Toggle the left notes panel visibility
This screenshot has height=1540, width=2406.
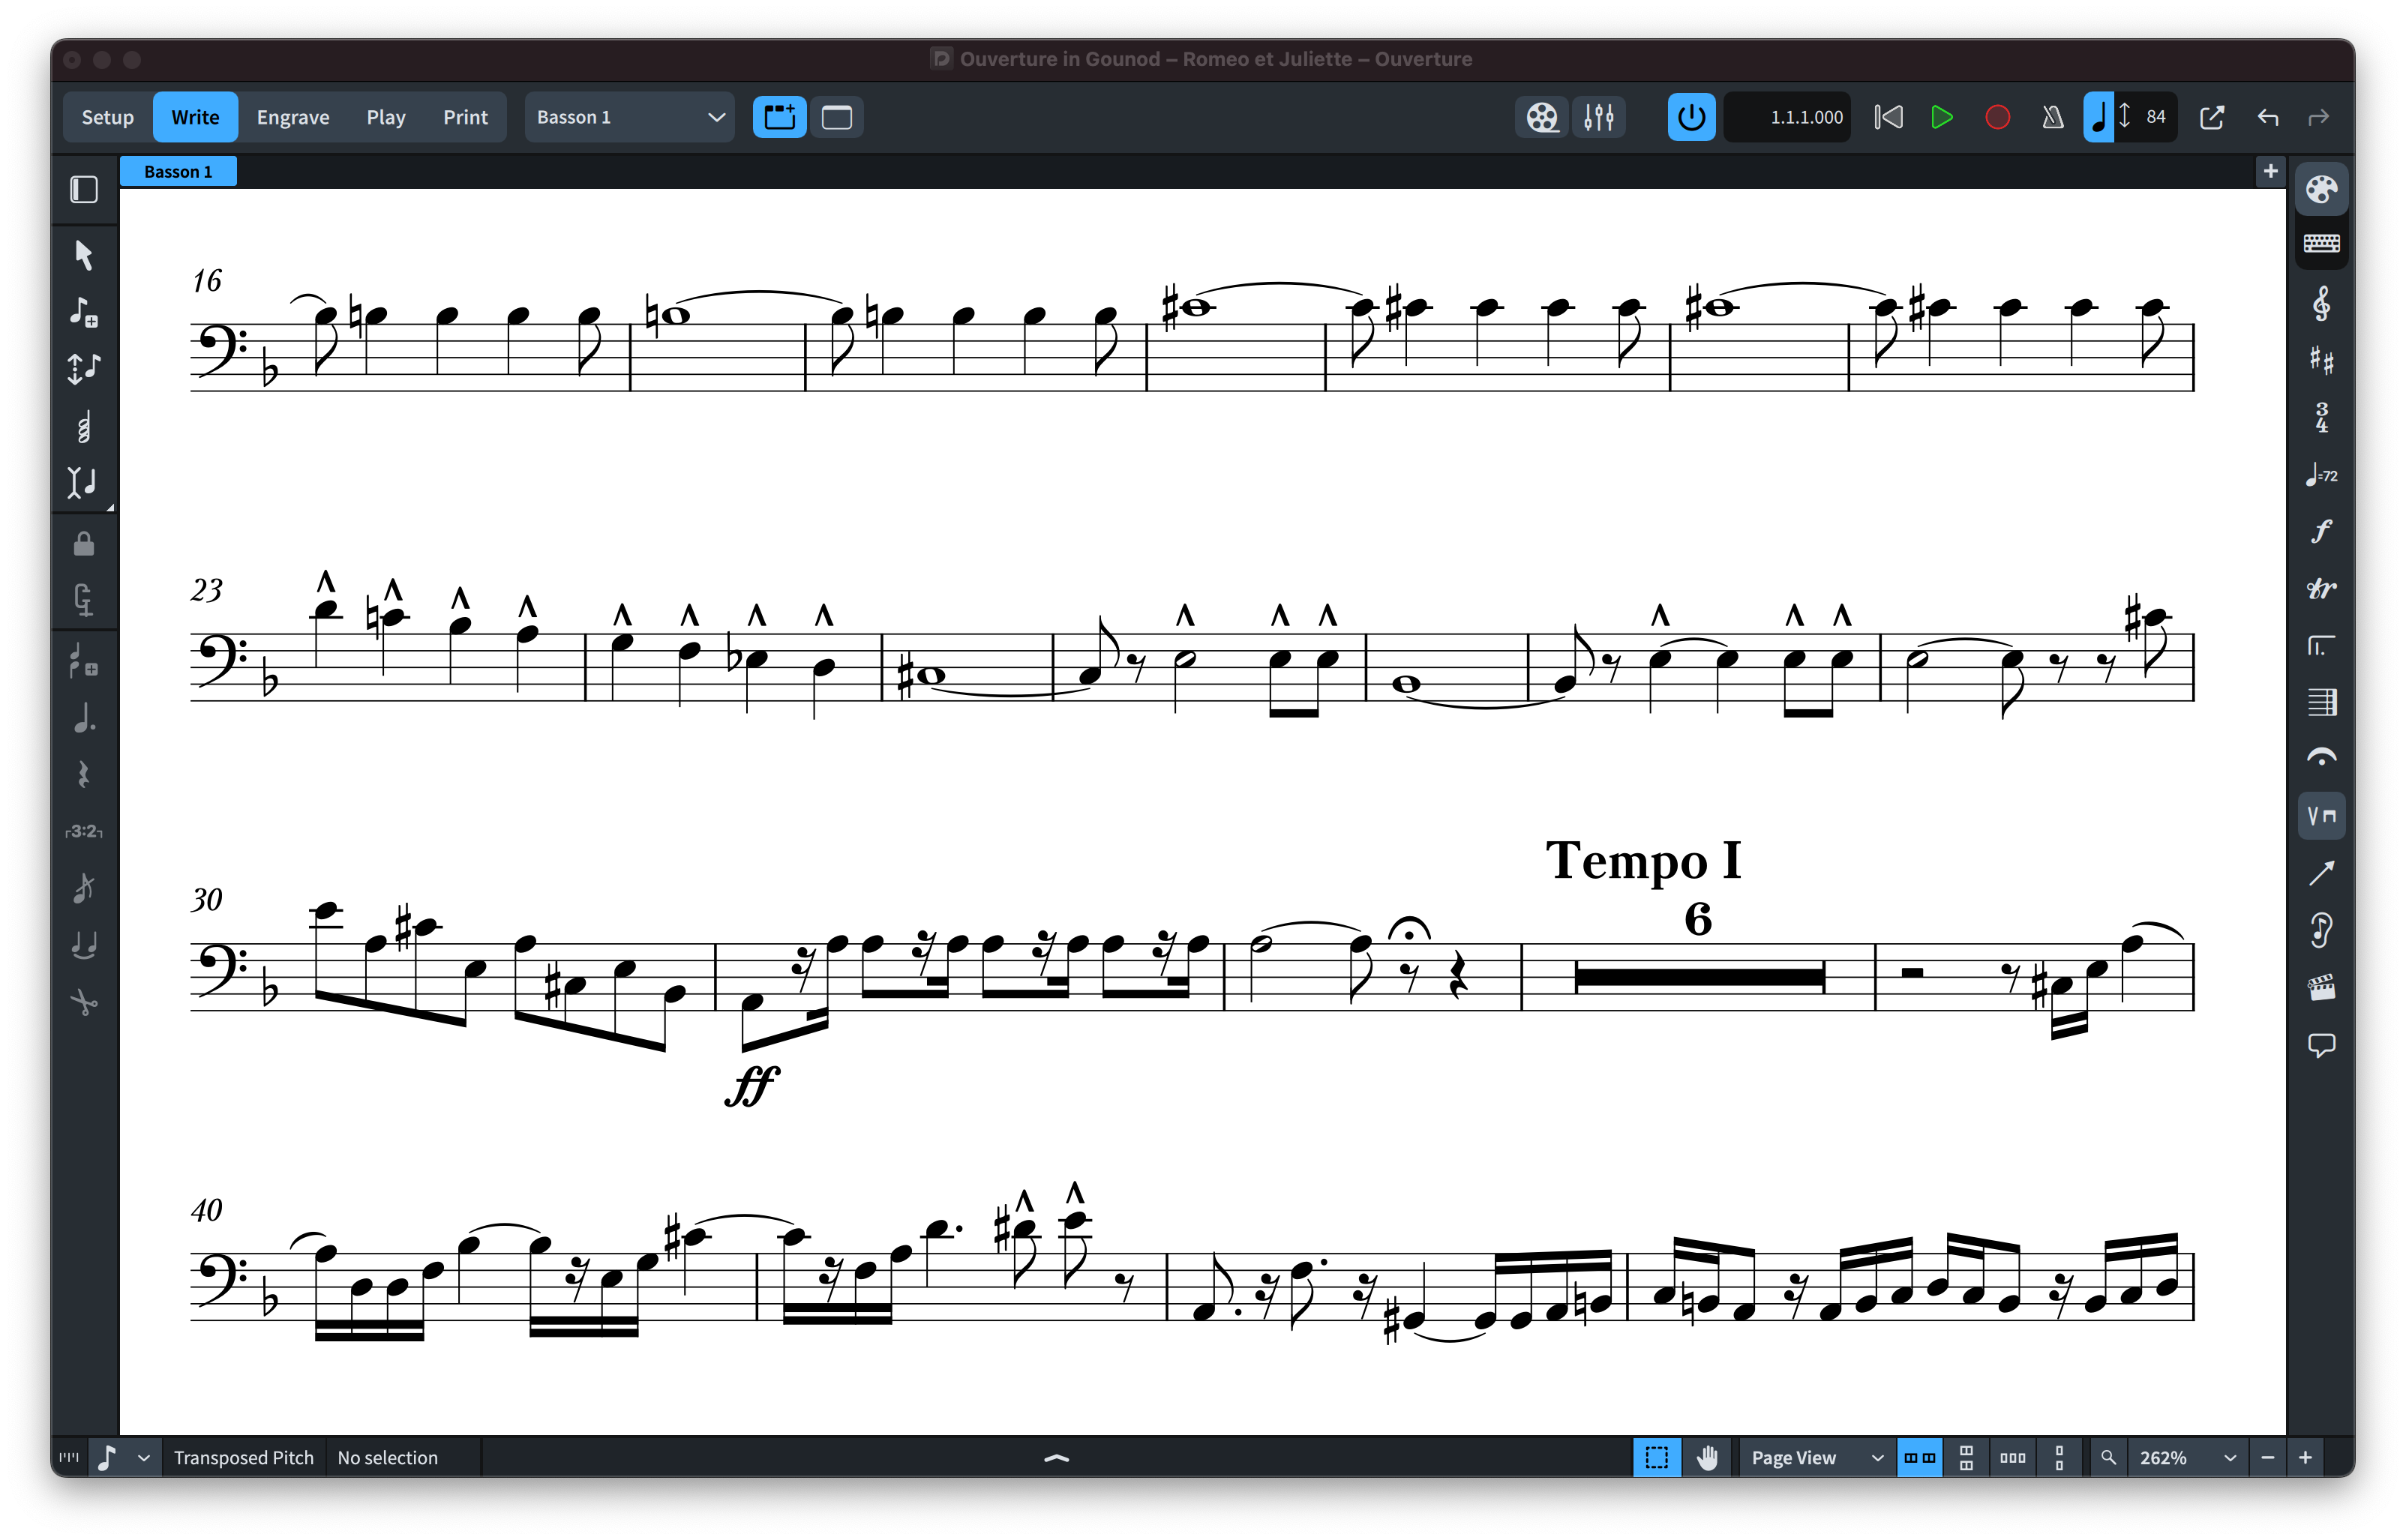[x=84, y=190]
